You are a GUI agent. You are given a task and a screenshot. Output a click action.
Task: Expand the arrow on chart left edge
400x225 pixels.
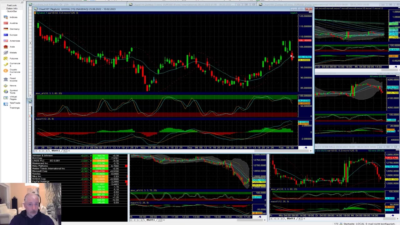coord(30,43)
